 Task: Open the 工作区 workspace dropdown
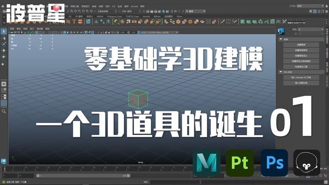pos(310,6)
